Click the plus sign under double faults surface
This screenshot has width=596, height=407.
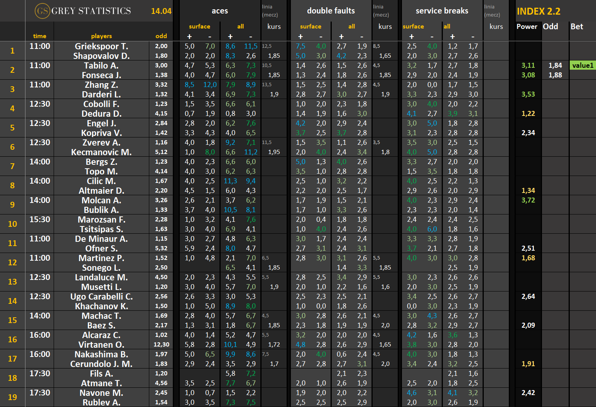pyautogui.click(x=301, y=37)
